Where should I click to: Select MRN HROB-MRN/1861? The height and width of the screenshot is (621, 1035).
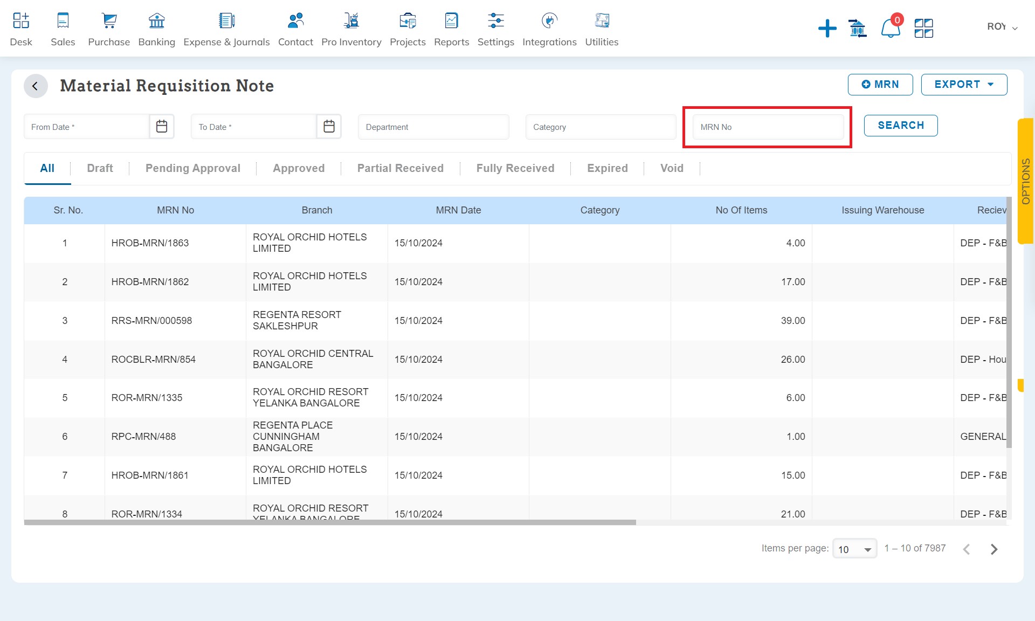[x=150, y=475]
